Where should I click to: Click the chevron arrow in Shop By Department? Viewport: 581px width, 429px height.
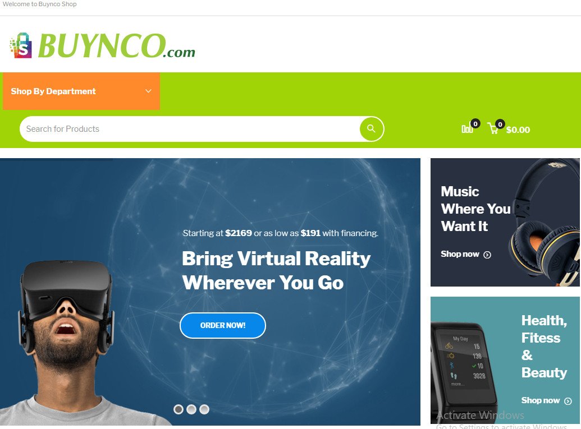pyautogui.click(x=148, y=91)
